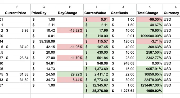Select column J header
Viewport: 180px width, 98px height.
(x=123, y=7)
